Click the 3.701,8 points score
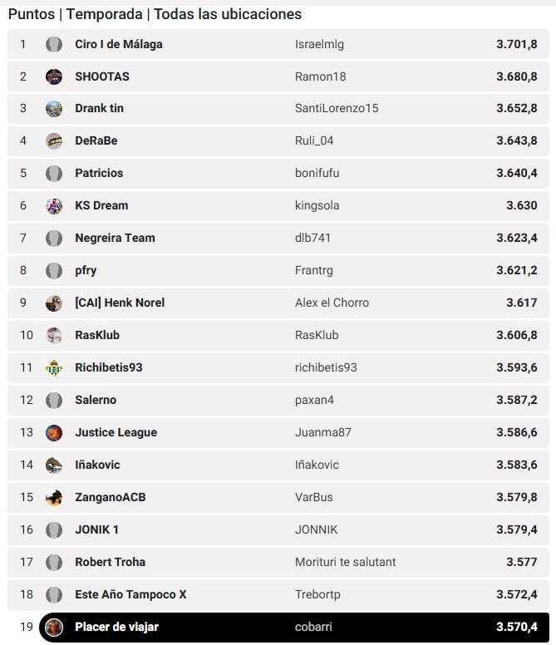The image size is (556, 645). 516,44
